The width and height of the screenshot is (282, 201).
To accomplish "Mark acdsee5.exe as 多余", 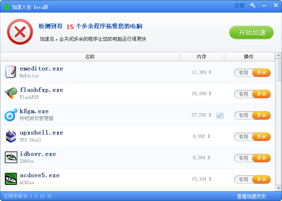I will pyautogui.click(x=261, y=179).
